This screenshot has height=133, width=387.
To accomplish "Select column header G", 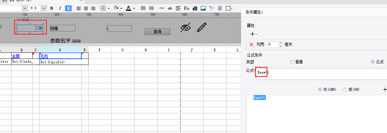I will [123, 50].
